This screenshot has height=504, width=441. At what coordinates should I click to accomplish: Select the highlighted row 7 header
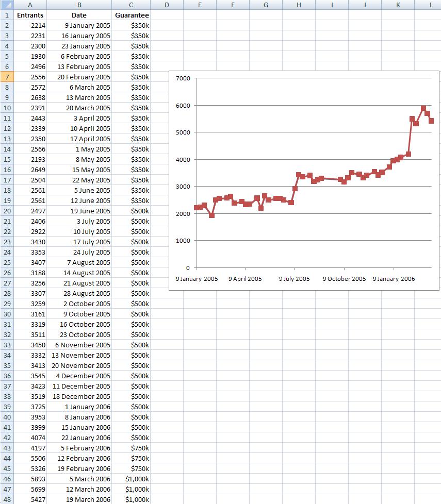coord(7,77)
